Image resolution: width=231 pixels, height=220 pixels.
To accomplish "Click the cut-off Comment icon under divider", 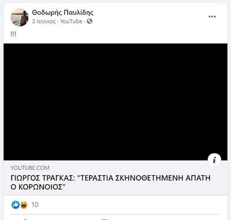I will 105,219.
